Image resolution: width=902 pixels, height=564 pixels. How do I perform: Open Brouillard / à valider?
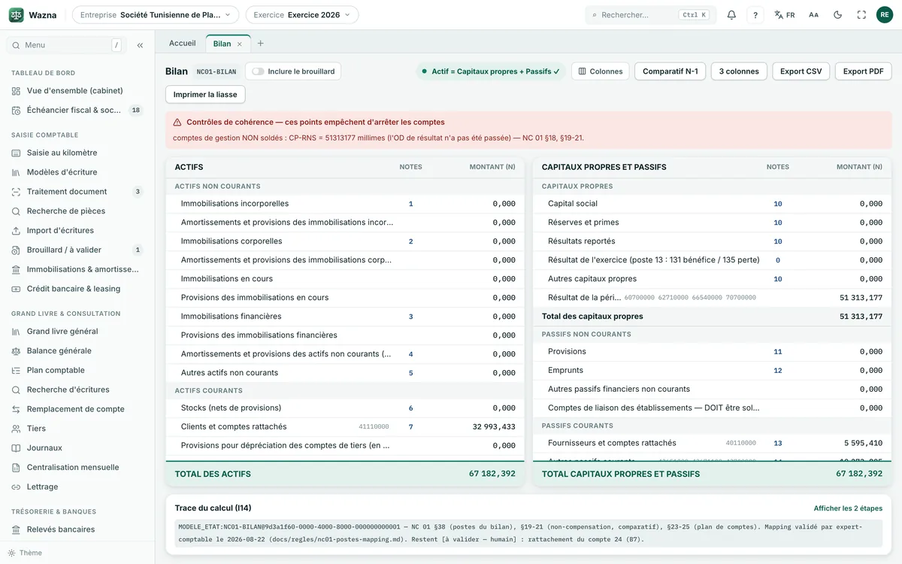click(77, 250)
